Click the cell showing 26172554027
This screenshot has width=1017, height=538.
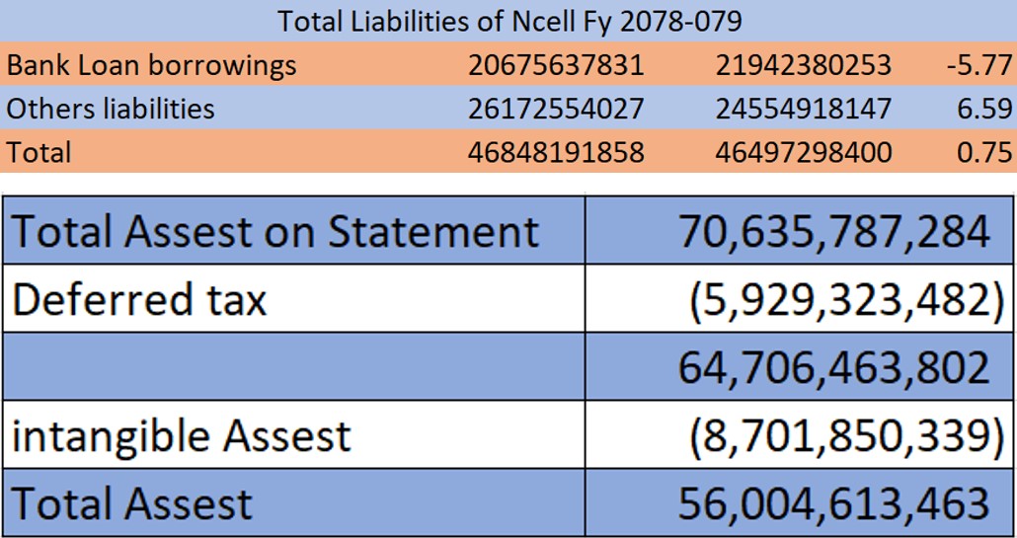[556, 109]
